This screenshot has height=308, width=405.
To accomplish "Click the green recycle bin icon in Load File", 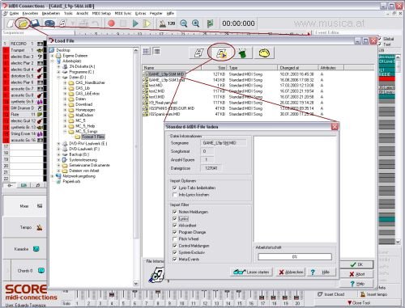I will [x=242, y=53].
